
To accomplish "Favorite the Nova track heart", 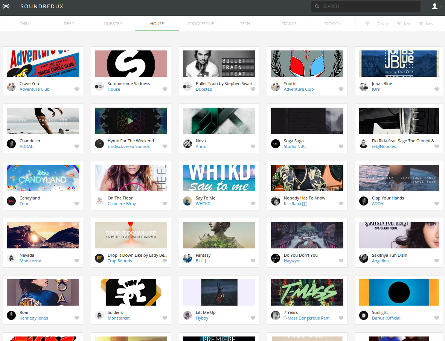I will (x=253, y=146).
